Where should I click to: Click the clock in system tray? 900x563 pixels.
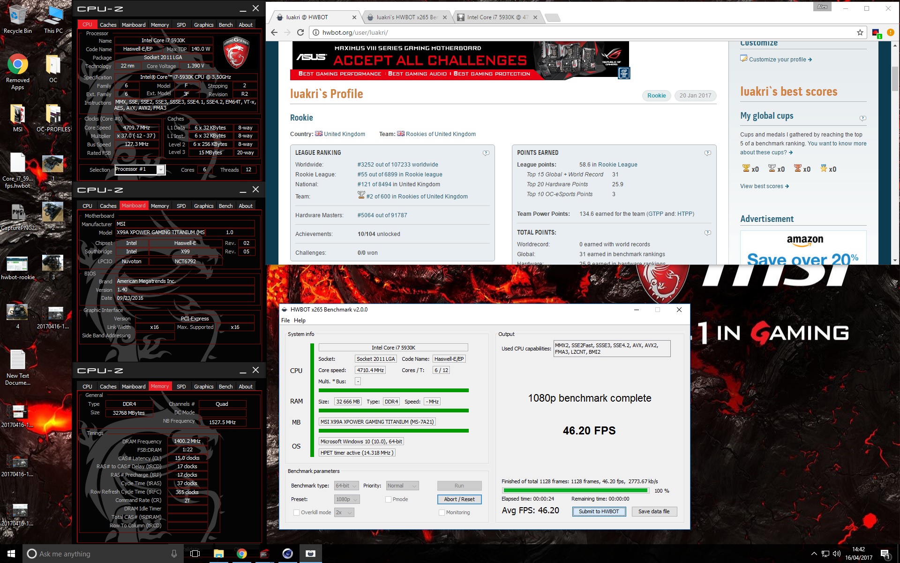(859, 554)
